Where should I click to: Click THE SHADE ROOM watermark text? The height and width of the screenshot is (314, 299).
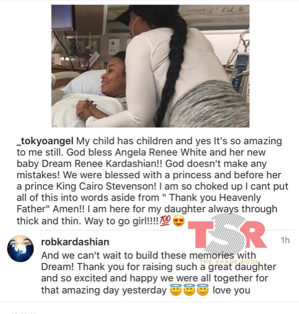[230, 262]
